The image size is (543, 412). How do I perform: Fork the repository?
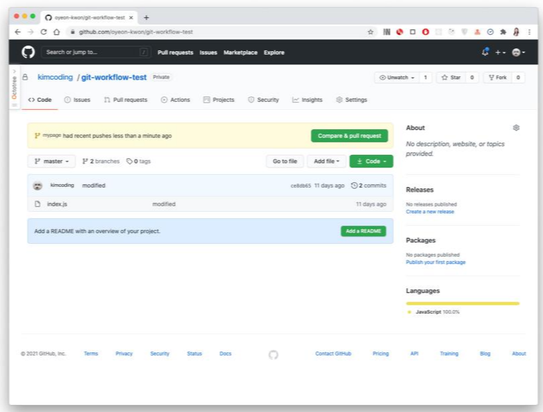click(497, 78)
